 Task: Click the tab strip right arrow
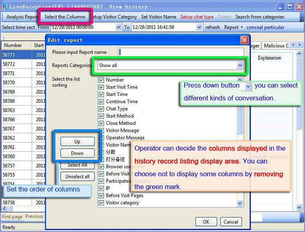point(299,45)
